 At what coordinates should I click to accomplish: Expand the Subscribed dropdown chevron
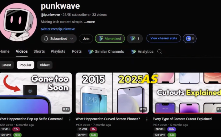72,38
